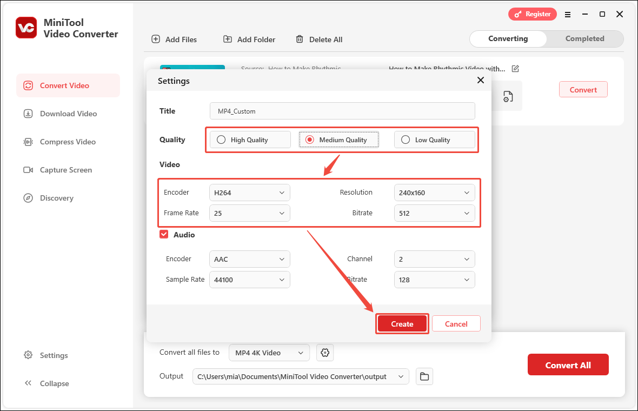Open Discovery in the sidebar

point(68,198)
